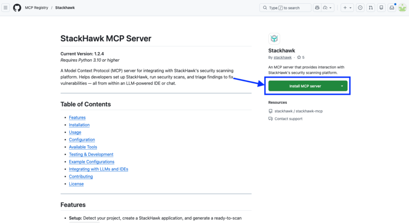Jump to Configuration section link

82,140
